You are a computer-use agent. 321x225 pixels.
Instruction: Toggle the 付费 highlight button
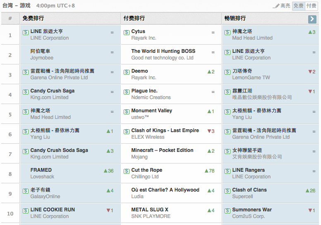click(311, 6)
